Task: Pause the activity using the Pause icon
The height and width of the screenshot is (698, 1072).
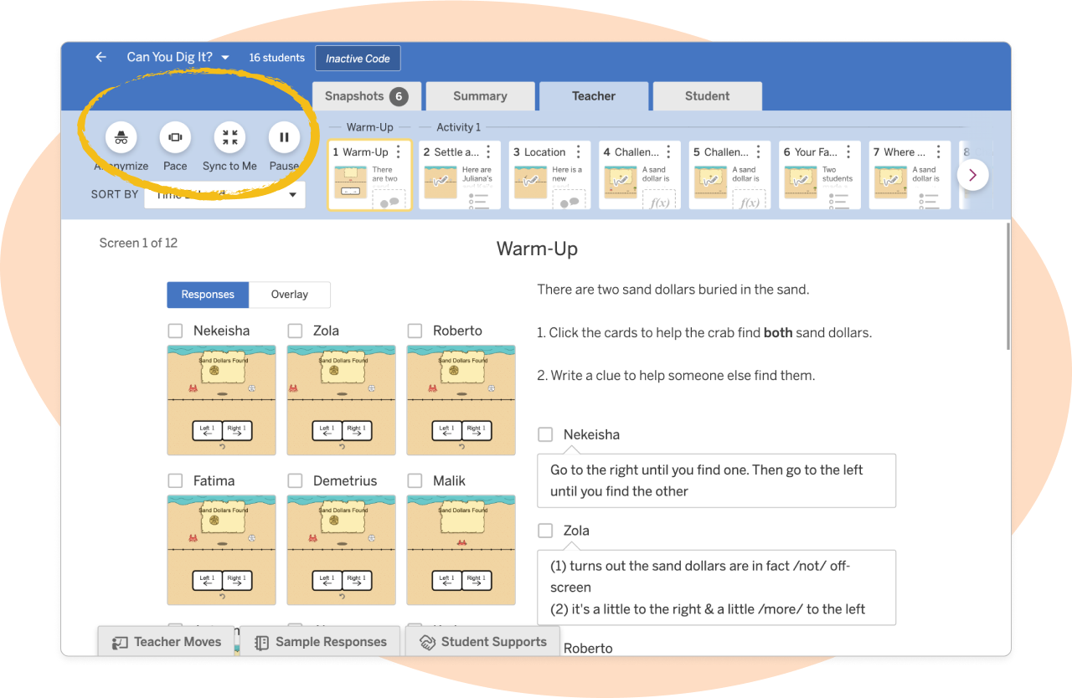Action: coord(284,138)
